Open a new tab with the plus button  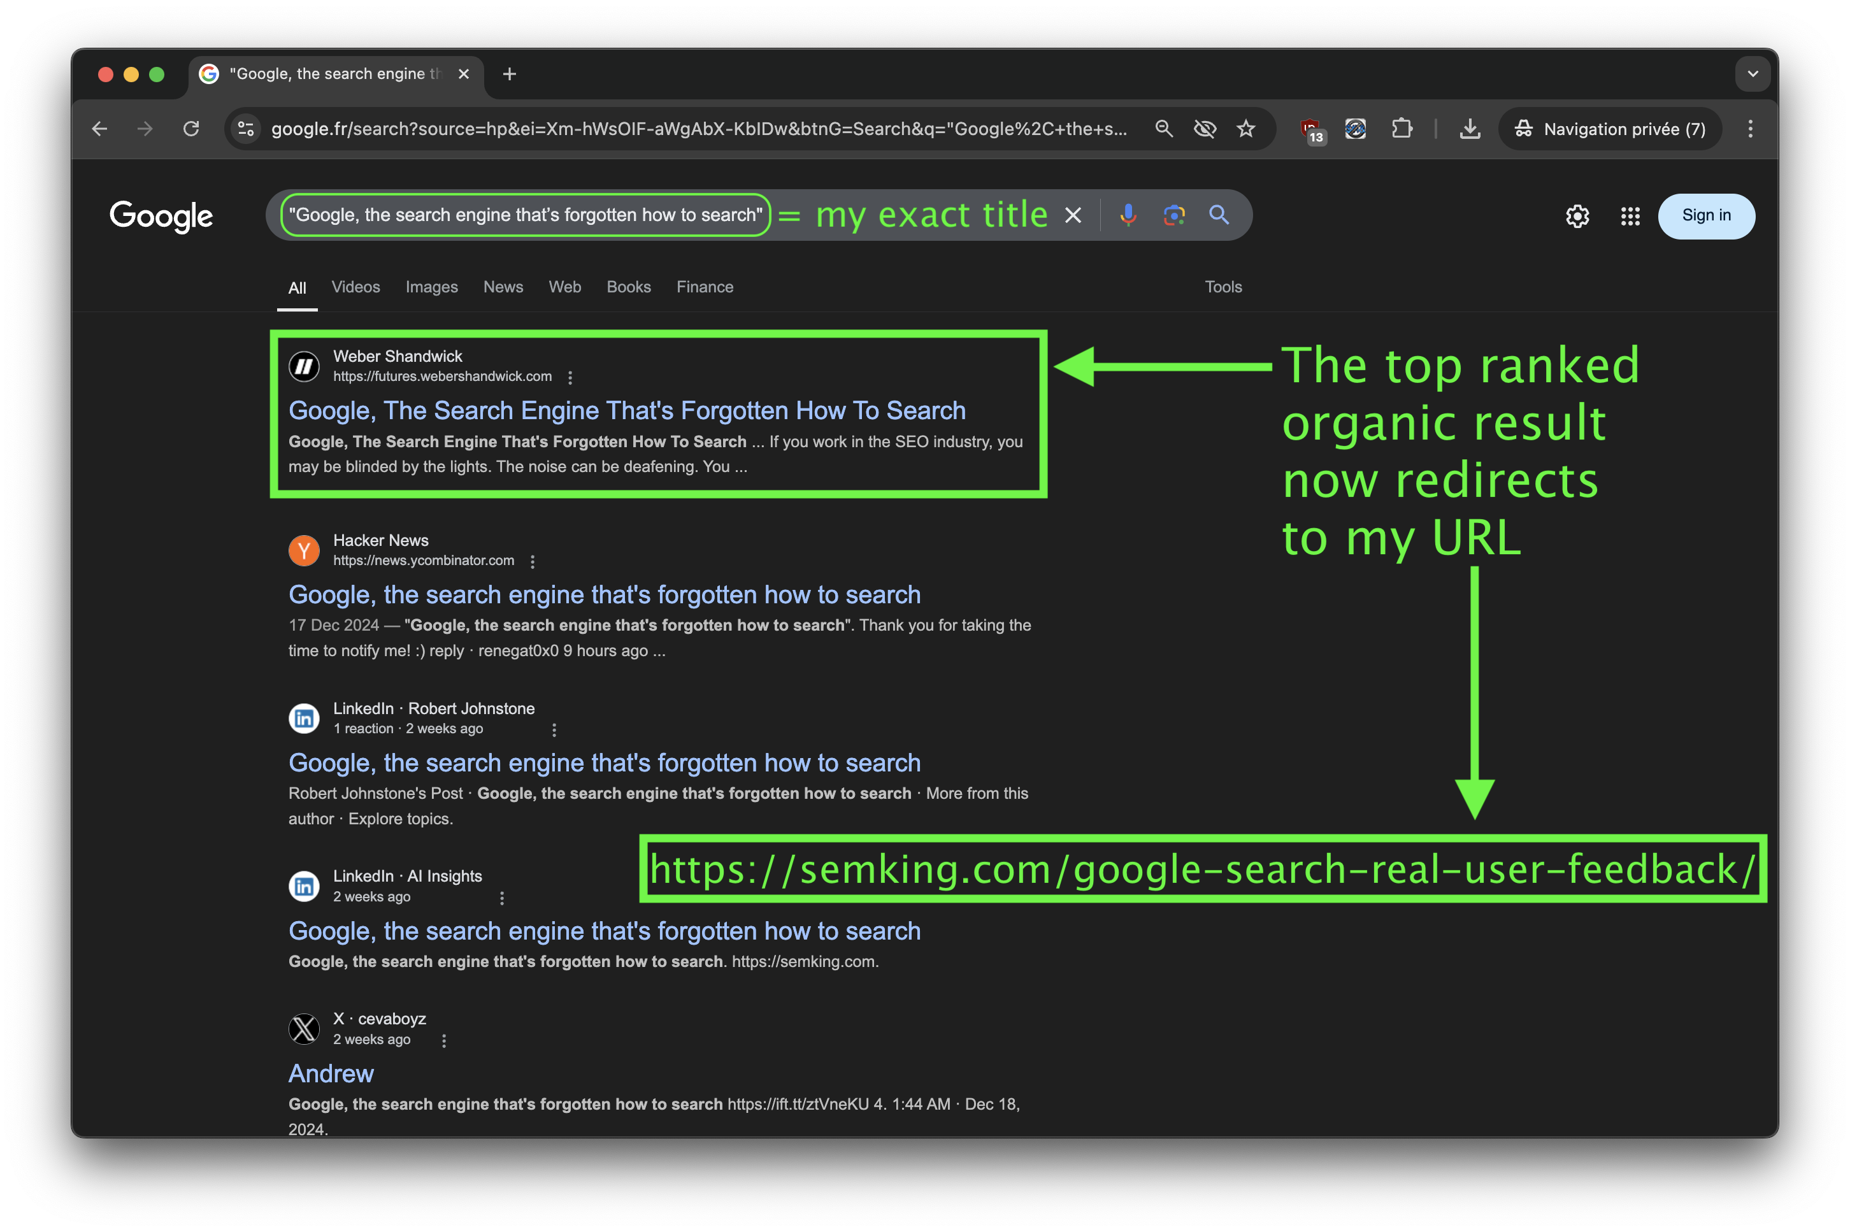point(510,74)
